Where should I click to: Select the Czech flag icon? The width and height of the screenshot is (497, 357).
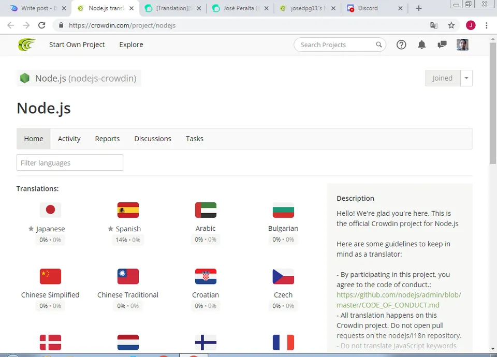click(x=283, y=276)
